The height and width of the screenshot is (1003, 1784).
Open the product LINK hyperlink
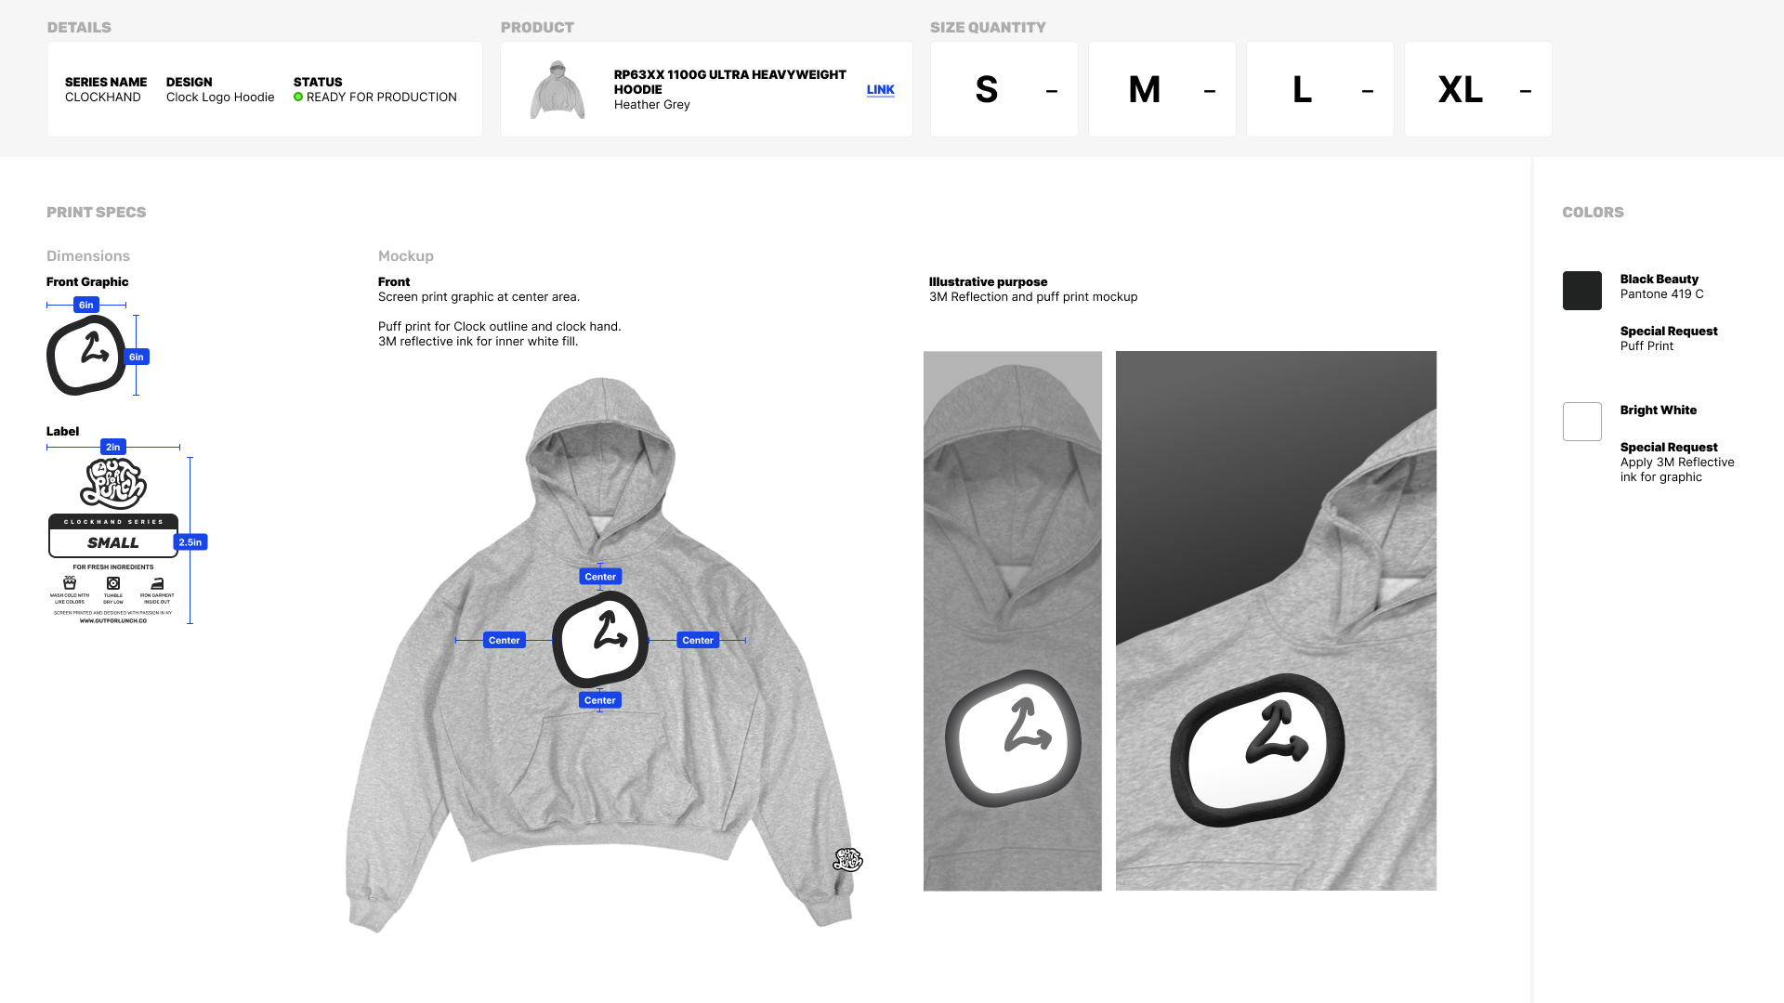(x=880, y=90)
